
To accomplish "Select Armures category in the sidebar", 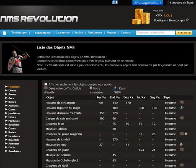I will 13,106.
